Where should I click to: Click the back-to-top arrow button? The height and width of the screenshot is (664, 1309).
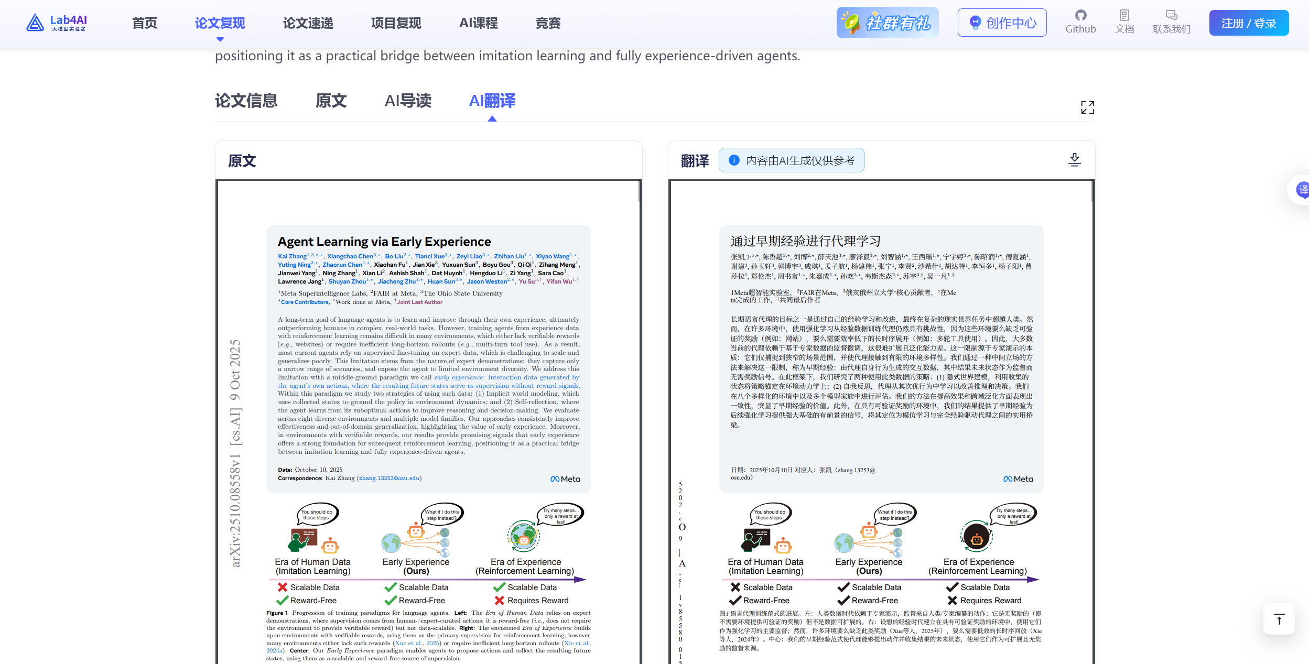[1279, 619]
